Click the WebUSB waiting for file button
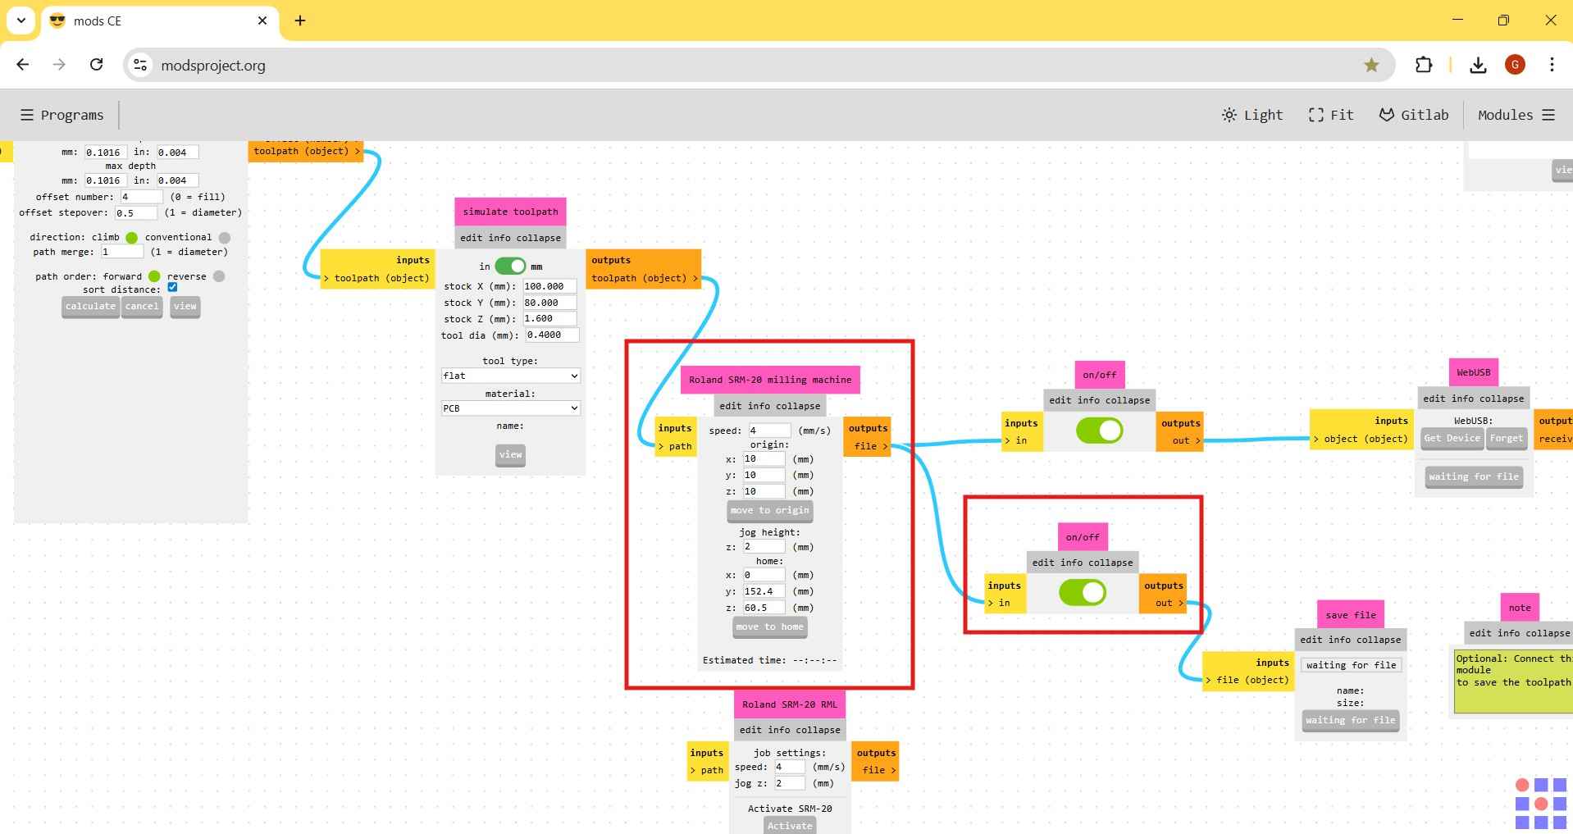This screenshot has height=834, width=1573. [1474, 477]
